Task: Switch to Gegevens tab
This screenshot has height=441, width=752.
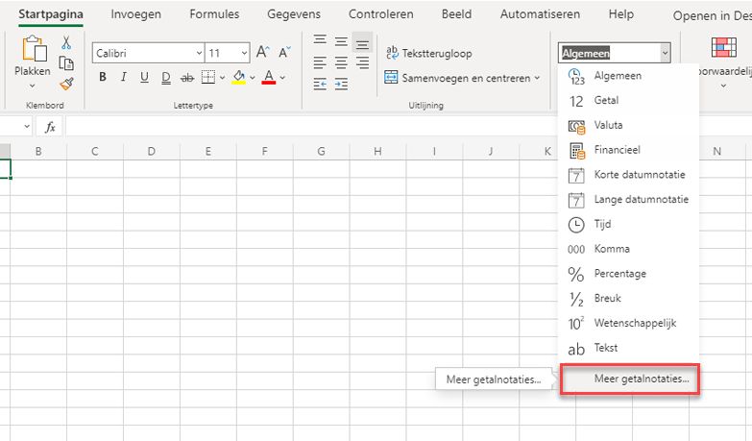Action: pyautogui.click(x=294, y=14)
